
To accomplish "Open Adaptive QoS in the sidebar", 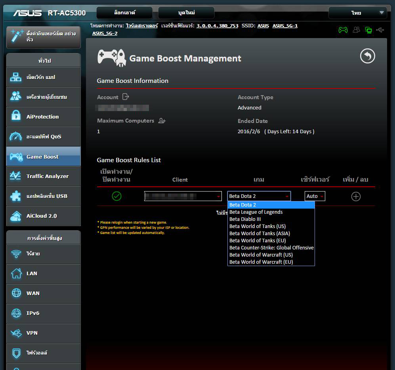I will (43, 136).
